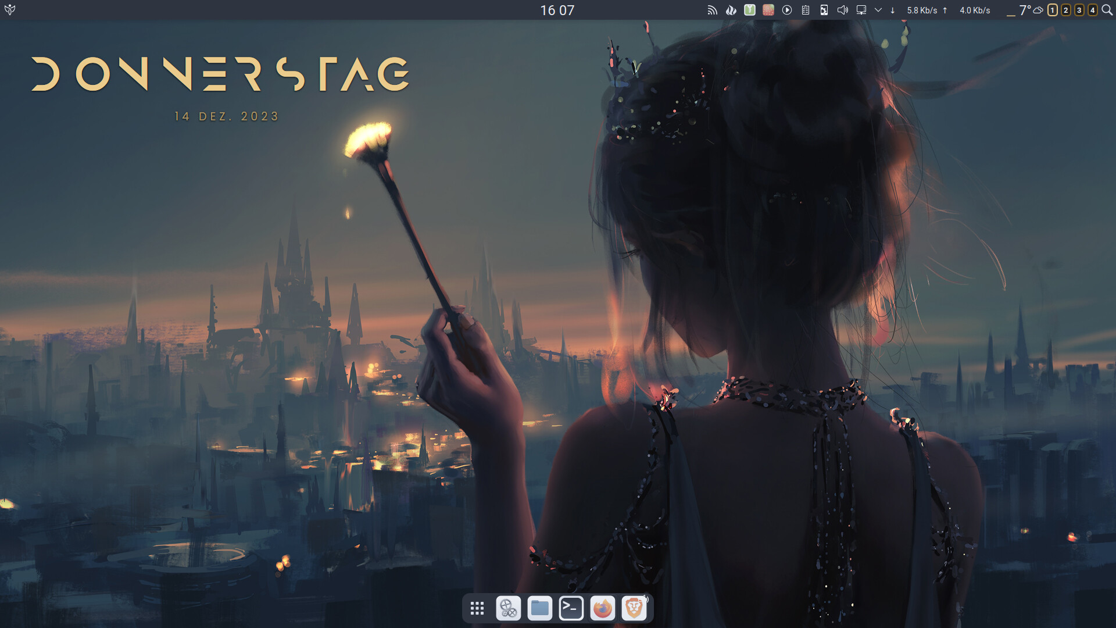1116x628 pixels.
Task: Open Brave browser from the dock
Action: pyautogui.click(x=634, y=608)
